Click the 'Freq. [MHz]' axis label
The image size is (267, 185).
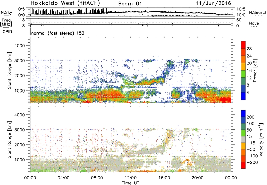(x=6, y=22)
